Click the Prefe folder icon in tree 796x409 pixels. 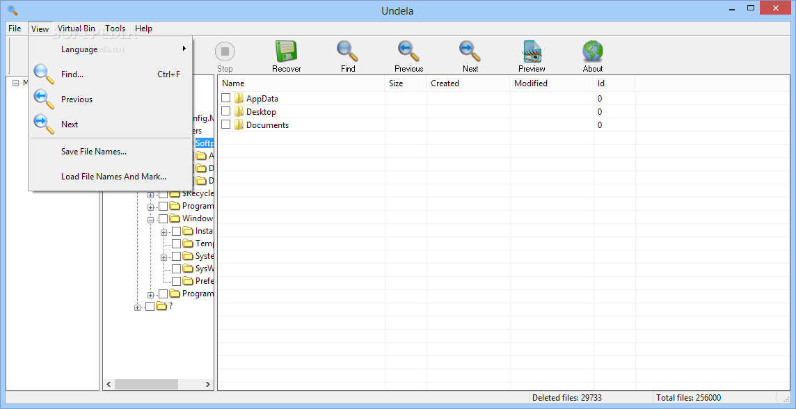click(189, 280)
